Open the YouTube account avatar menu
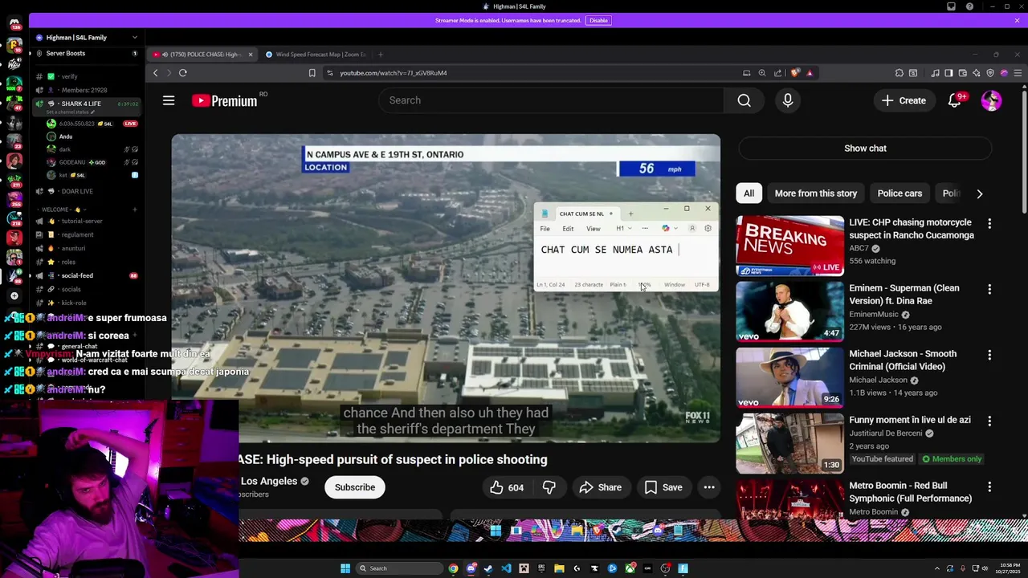The height and width of the screenshot is (578, 1028). click(991, 100)
